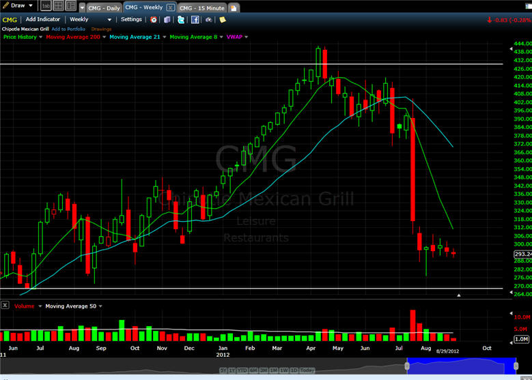Click the lower white horizontal line near 268
This screenshot has width=532, height=380.
[251, 289]
